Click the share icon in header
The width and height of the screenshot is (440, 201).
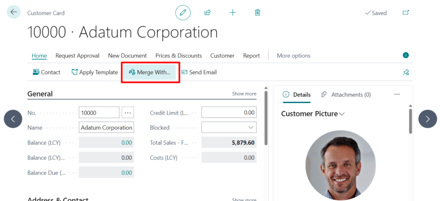[208, 13]
